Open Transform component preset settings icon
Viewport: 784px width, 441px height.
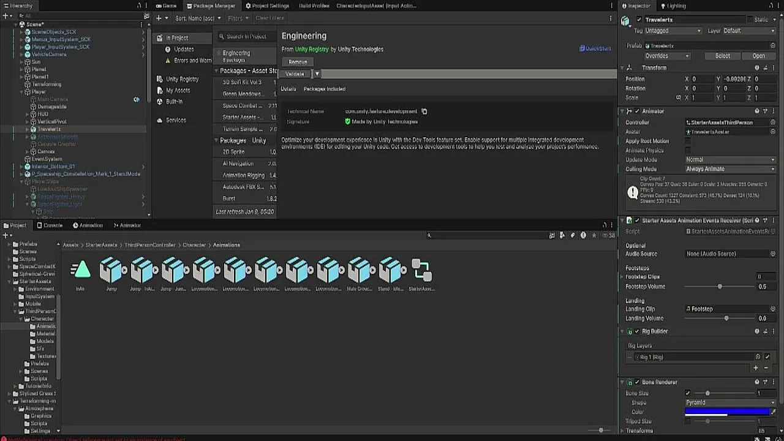coord(765,68)
